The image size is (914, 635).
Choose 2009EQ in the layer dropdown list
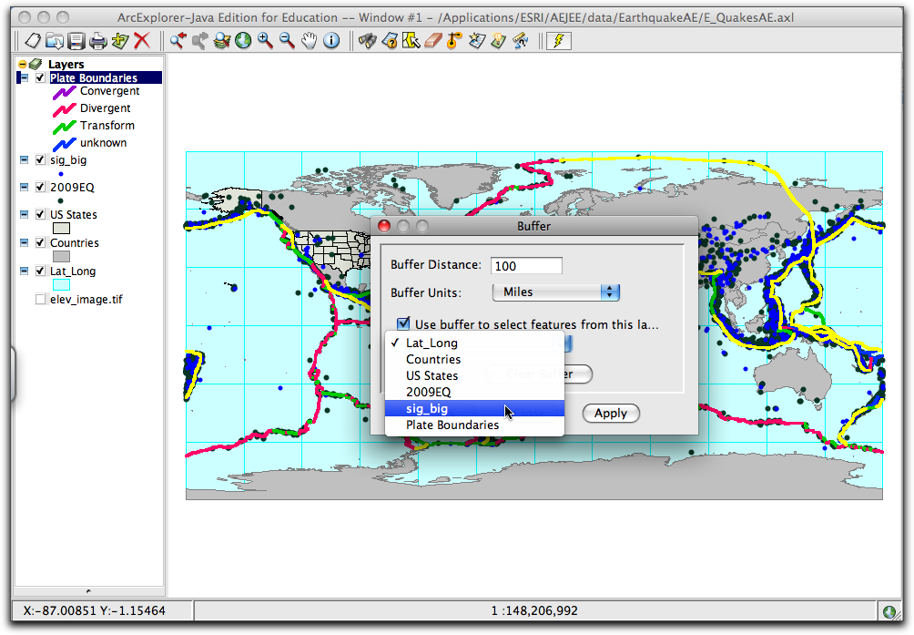[474, 392]
